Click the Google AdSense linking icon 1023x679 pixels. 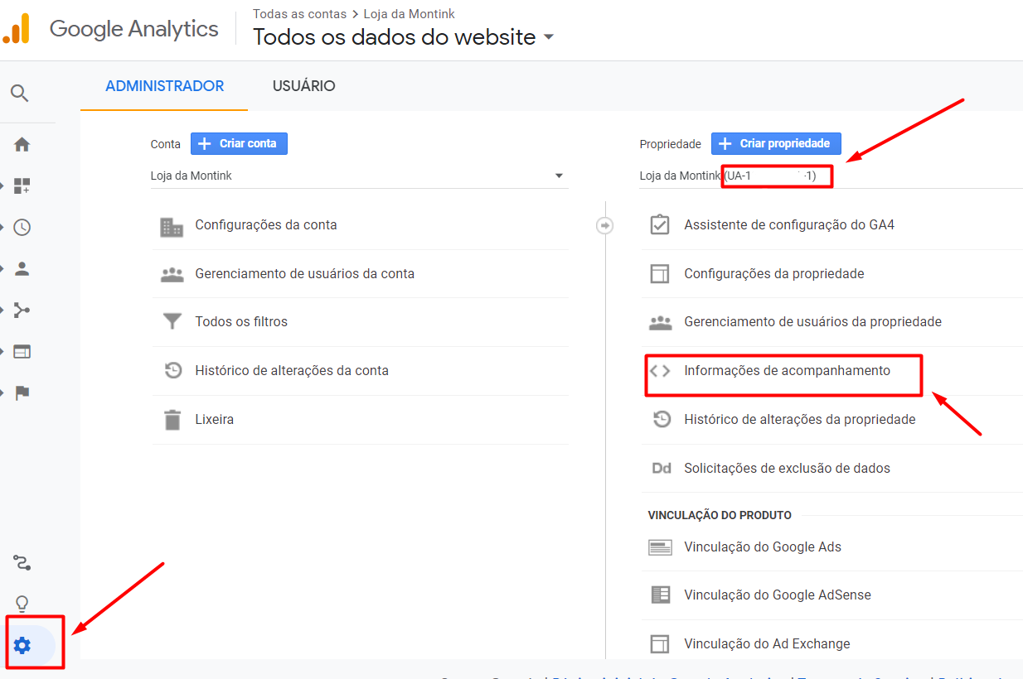click(x=660, y=595)
